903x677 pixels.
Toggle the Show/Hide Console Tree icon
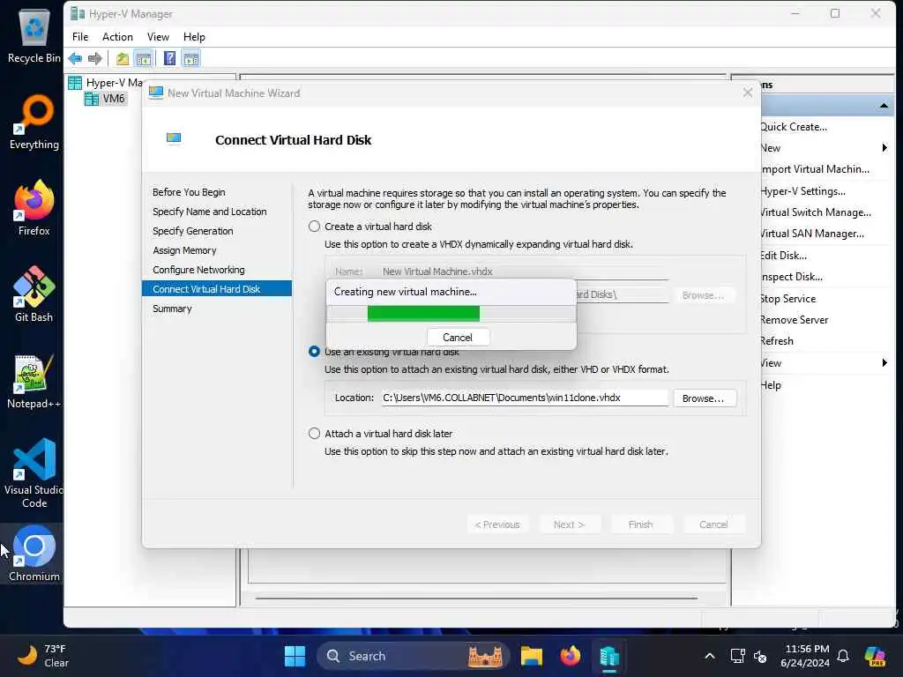tap(144, 58)
